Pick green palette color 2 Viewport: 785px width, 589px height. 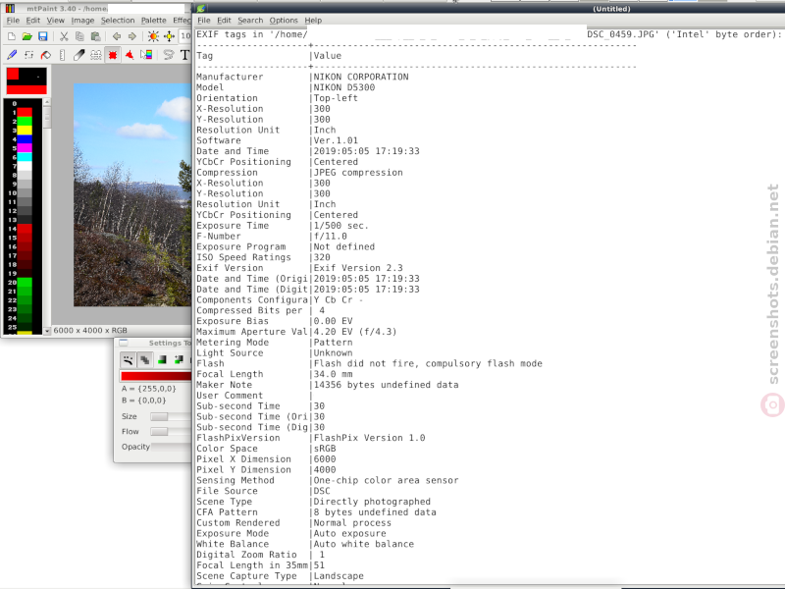[x=25, y=121]
